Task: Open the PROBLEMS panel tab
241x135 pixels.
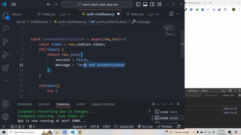Action: click(x=24, y=104)
